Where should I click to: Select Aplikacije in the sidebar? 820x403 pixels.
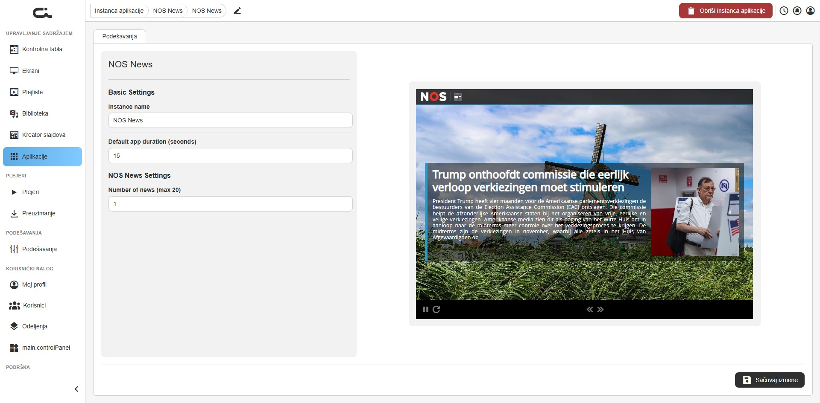coord(42,157)
